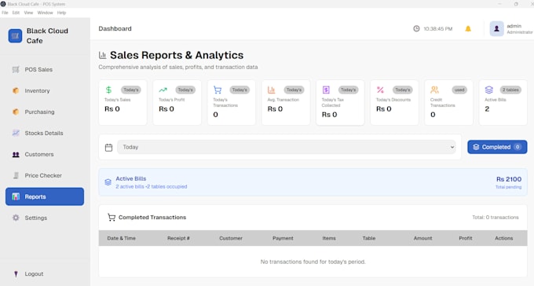Open the View menu

coord(28,13)
